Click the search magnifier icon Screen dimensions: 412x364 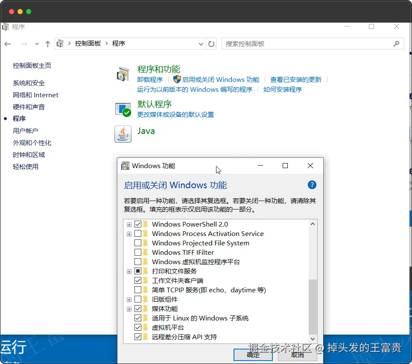(x=396, y=44)
